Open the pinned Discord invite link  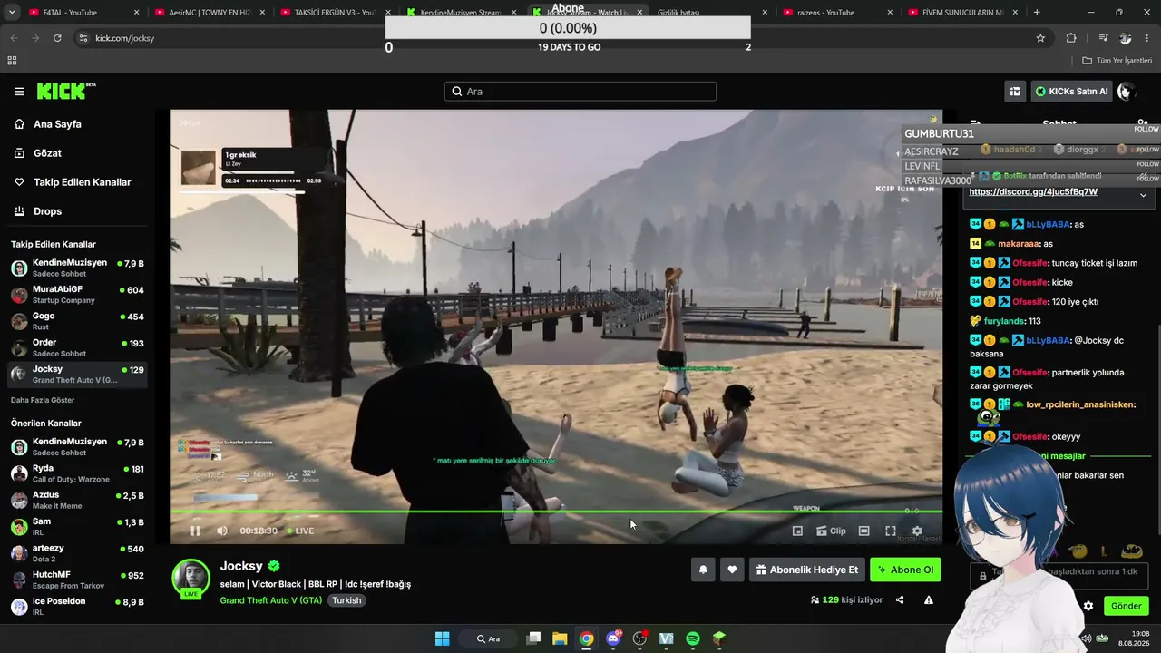coord(1033,192)
